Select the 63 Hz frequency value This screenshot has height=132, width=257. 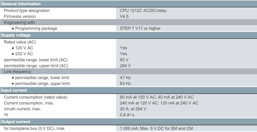(125, 83)
